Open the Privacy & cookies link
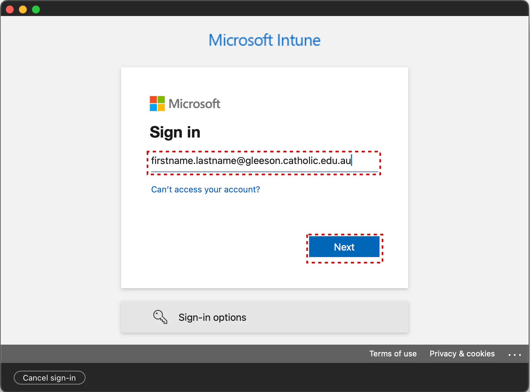 [x=462, y=354]
